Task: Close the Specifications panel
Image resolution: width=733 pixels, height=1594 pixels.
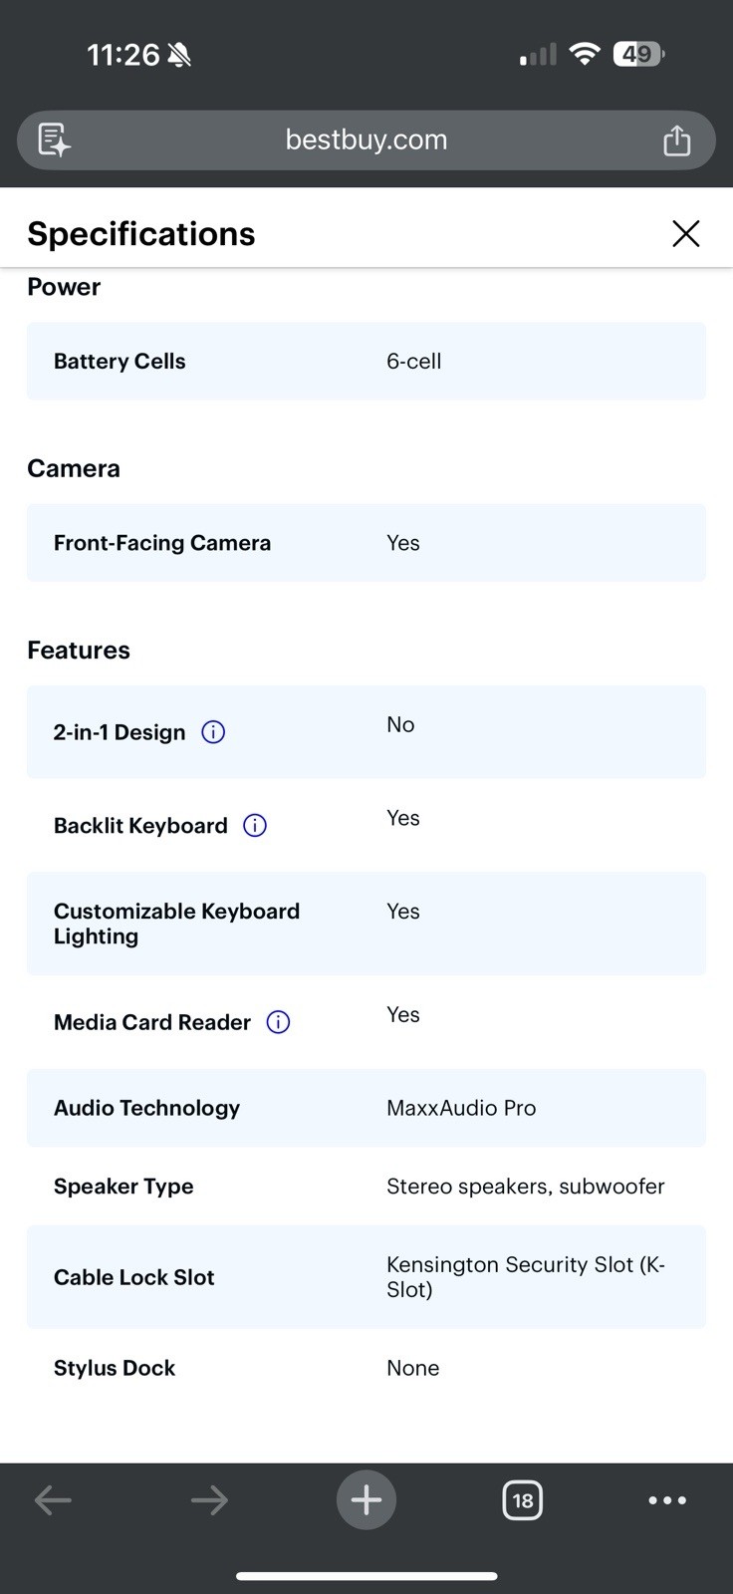Action: [685, 233]
